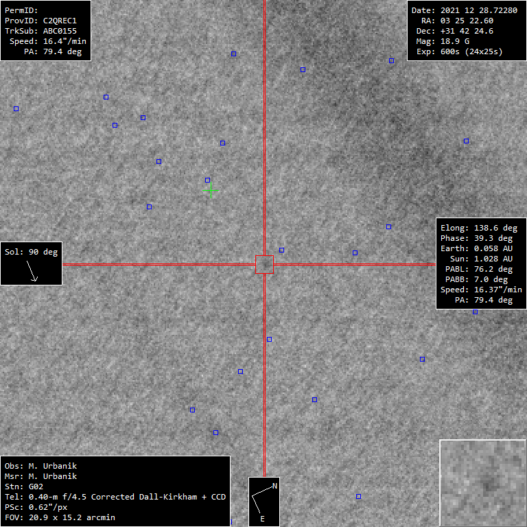The width and height of the screenshot is (527, 527).
Task: Open the zoomed object thumbnail inset
Action: click(x=483, y=483)
